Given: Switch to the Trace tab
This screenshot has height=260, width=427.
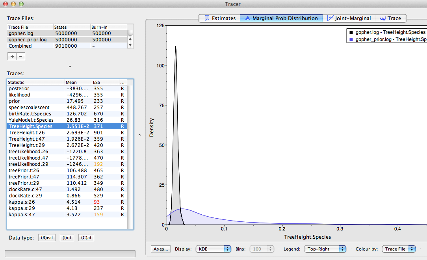Looking at the screenshot, I should tap(390, 18).
